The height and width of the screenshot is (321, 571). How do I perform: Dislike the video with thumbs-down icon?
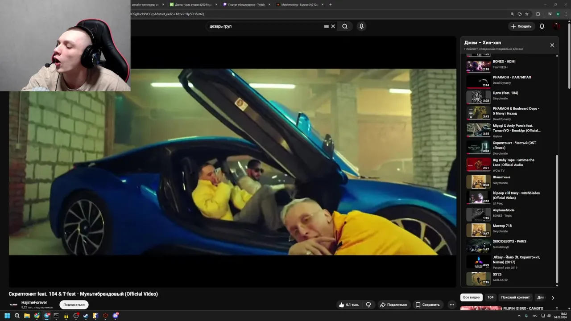click(x=368, y=305)
